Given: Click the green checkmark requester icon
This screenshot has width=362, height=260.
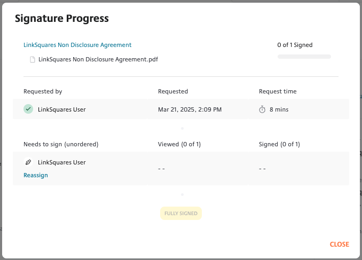Looking at the screenshot, I should pos(28,109).
